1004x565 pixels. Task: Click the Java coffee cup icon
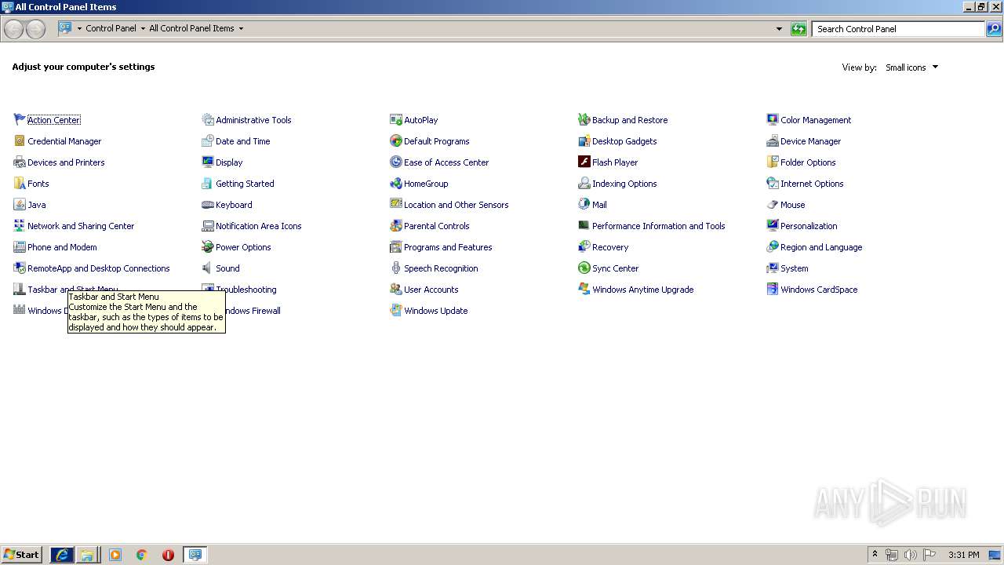(x=20, y=205)
